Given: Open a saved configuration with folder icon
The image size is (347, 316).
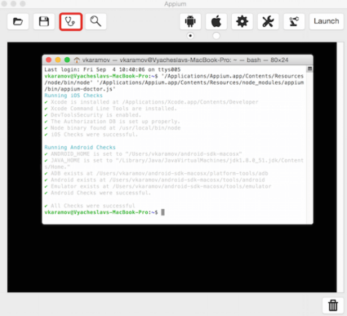Looking at the screenshot, I should 18,21.
